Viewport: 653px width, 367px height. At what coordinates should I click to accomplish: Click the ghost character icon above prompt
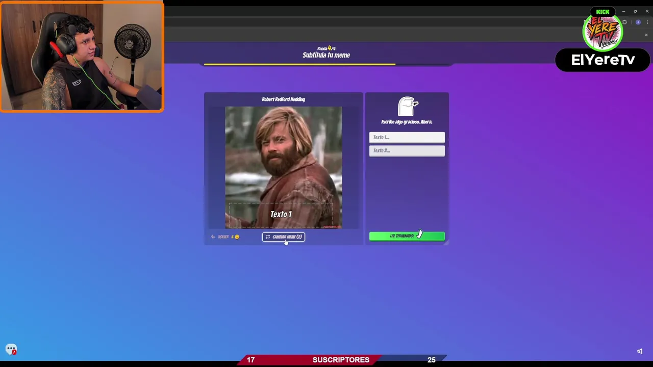(407, 107)
